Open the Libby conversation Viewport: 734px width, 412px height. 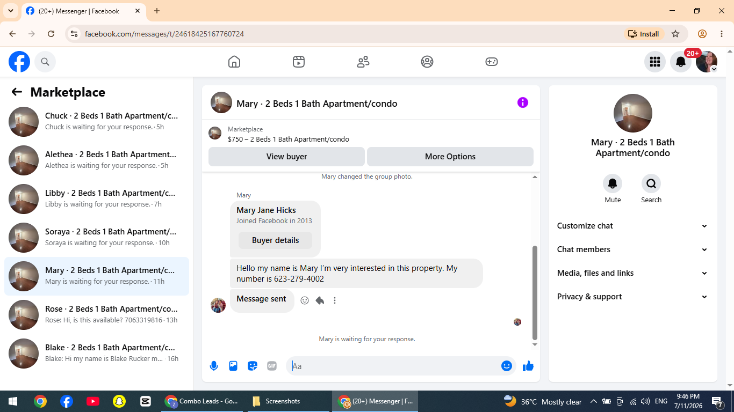pos(97,198)
